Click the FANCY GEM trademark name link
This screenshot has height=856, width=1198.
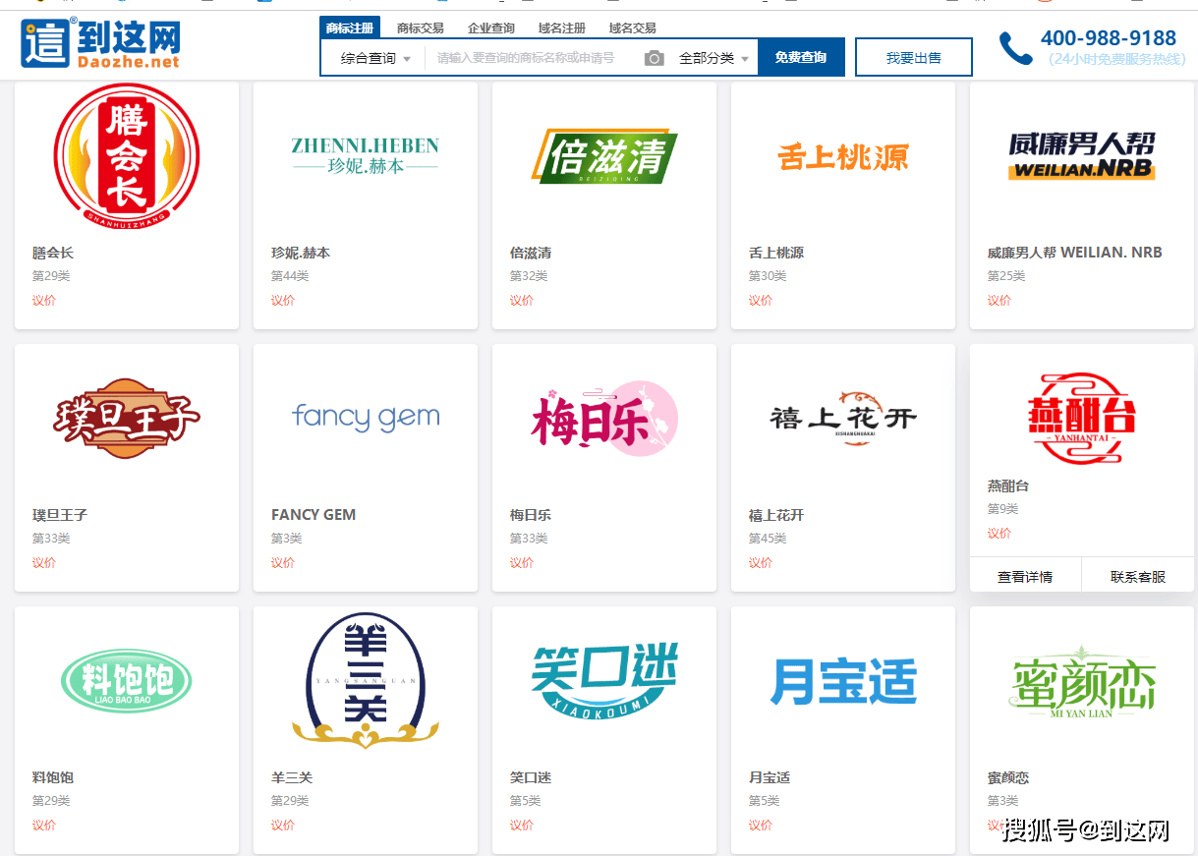(314, 515)
